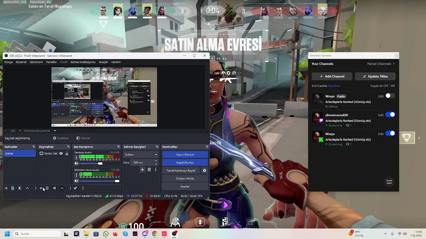Click the Windows taskbar search box
The height and width of the screenshot is (239, 426).
point(37,234)
